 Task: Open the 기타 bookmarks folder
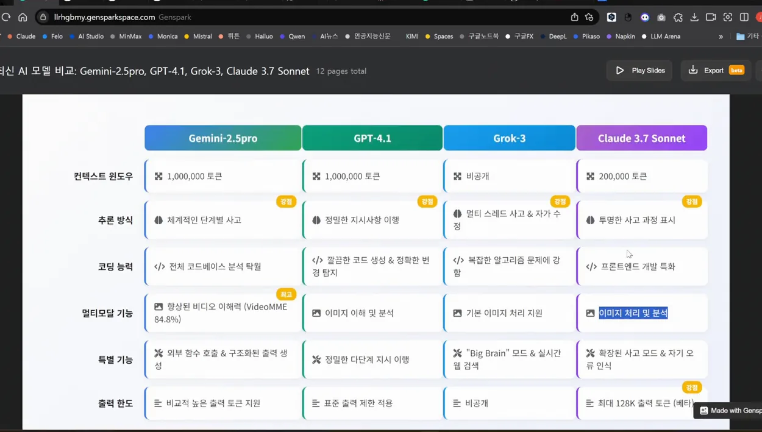pos(747,37)
